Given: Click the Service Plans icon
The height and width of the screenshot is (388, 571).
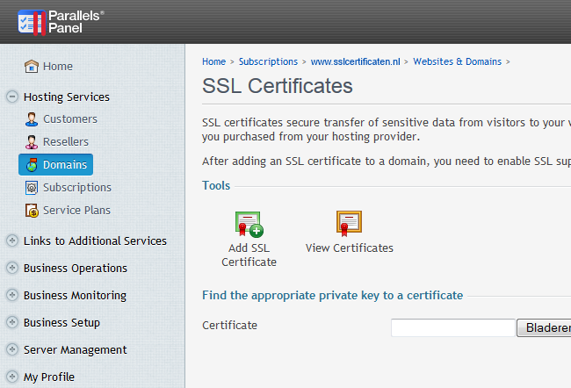Looking at the screenshot, I should 32,211.
